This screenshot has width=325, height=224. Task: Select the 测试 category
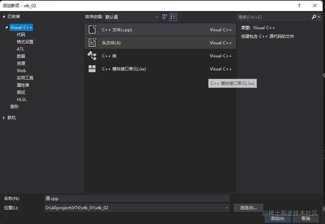tap(21, 92)
